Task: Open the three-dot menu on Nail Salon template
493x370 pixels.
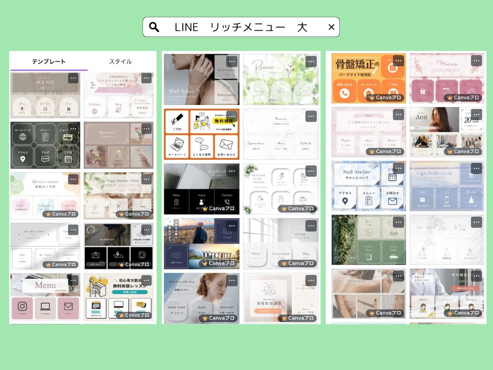Action: [232, 62]
